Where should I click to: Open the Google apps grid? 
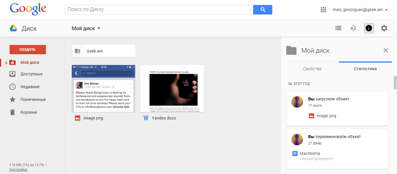click(x=323, y=10)
